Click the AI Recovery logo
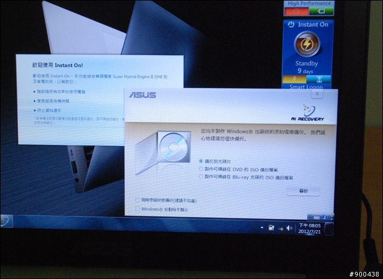383x279 pixels. 308,113
